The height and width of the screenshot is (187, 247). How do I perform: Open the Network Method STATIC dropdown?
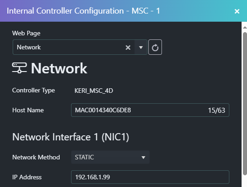click(110, 157)
